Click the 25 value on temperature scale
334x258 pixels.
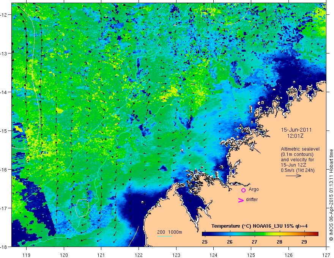(205, 242)
